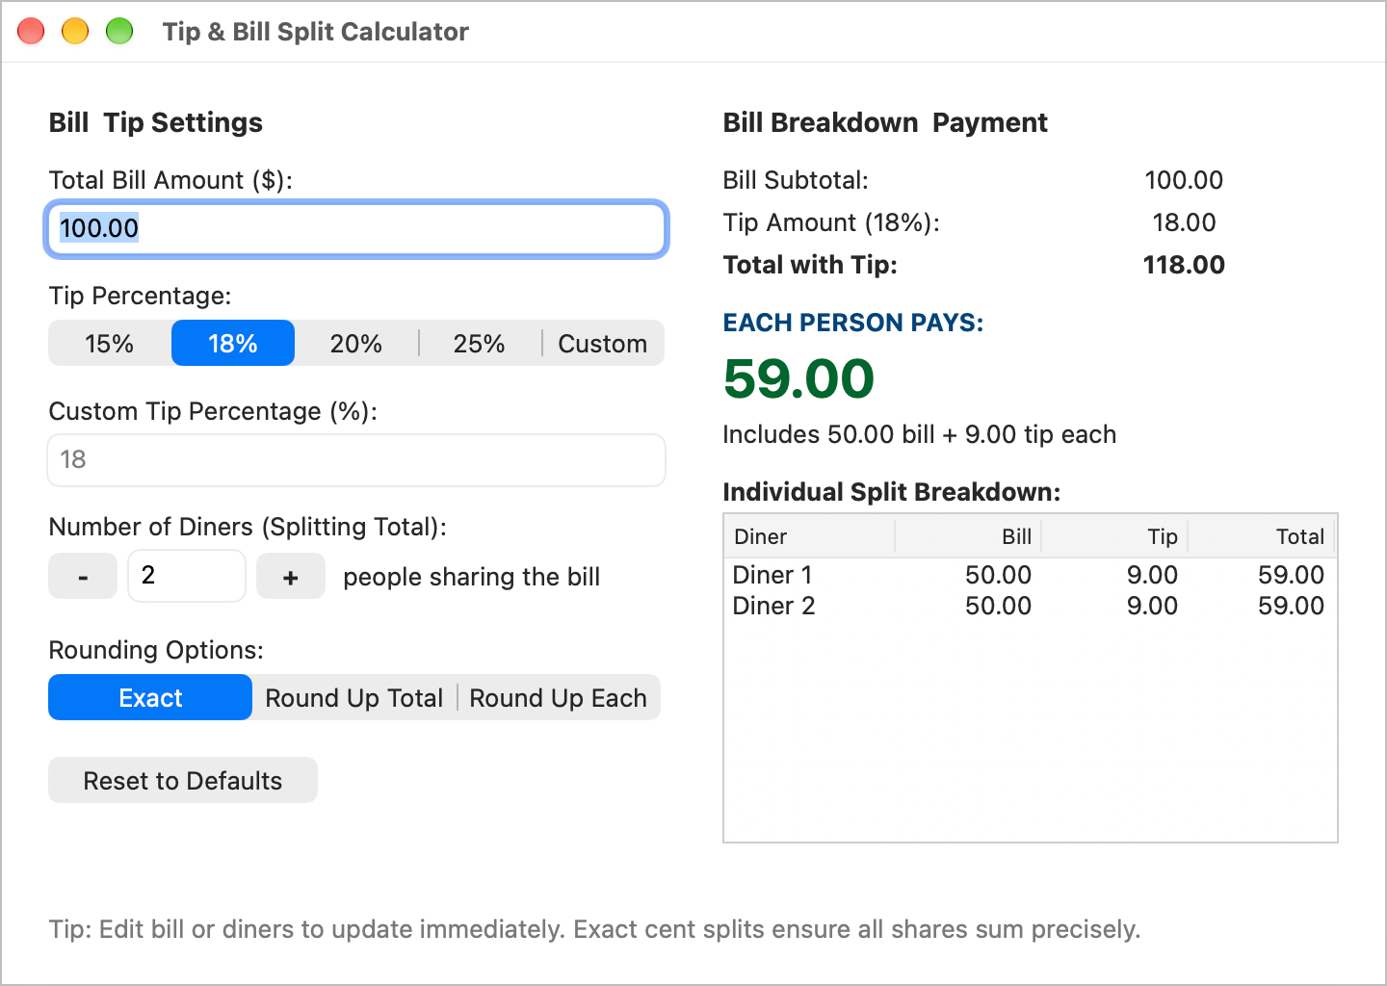1387x986 pixels.
Task: Click the Reset to Defaults button
Action: coord(183,781)
